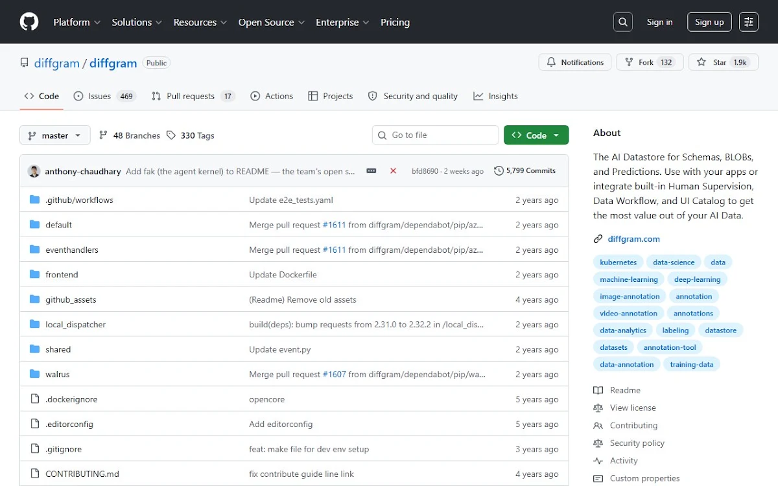Click the Readme book icon

(x=598, y=390)
